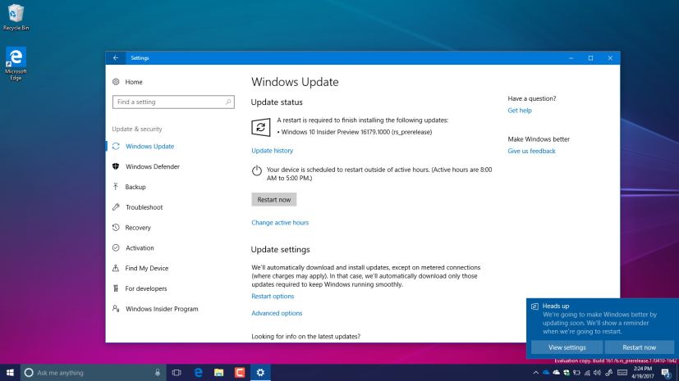Screen dimensions: 679x381
Task: Open the Find My Device page
Action: pyautogui.click(x=146, y=268)
